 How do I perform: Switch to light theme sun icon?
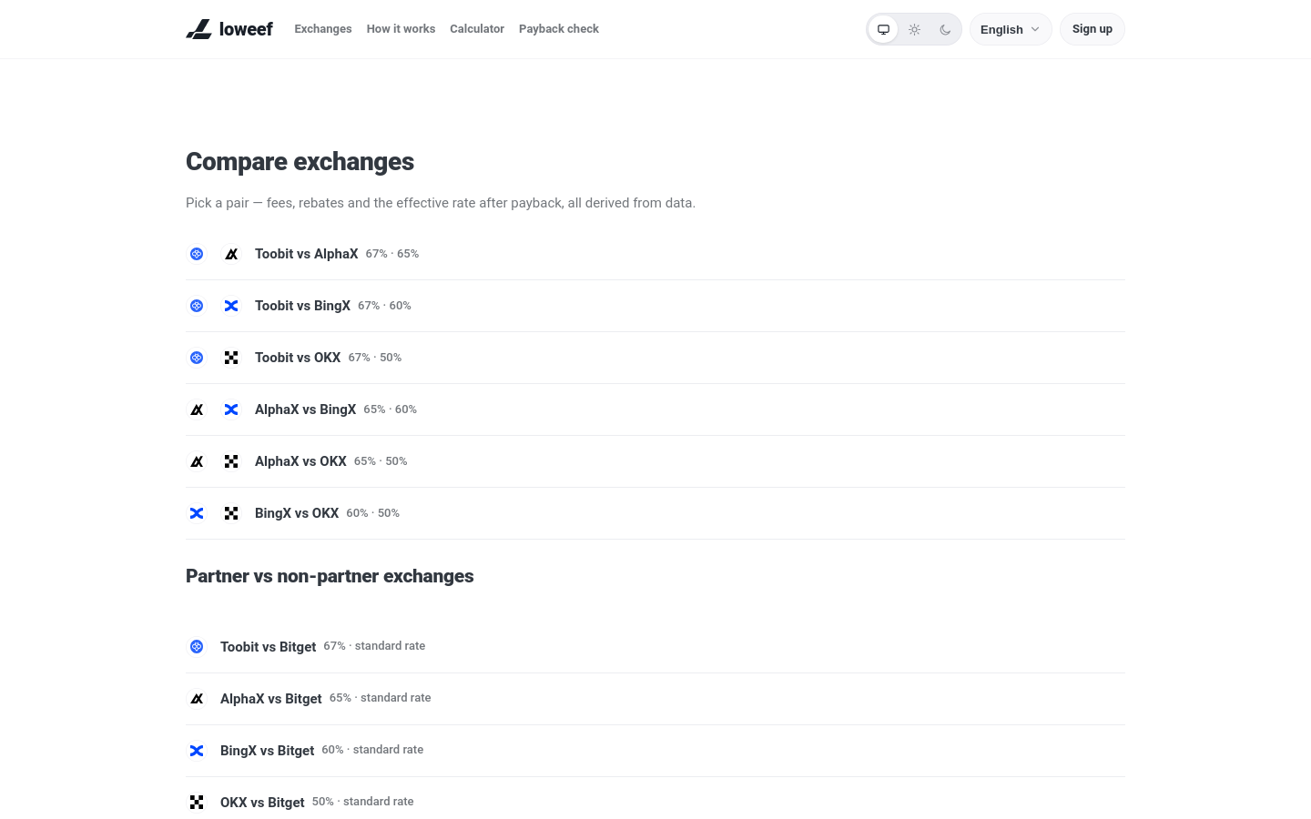click(914, 29)
